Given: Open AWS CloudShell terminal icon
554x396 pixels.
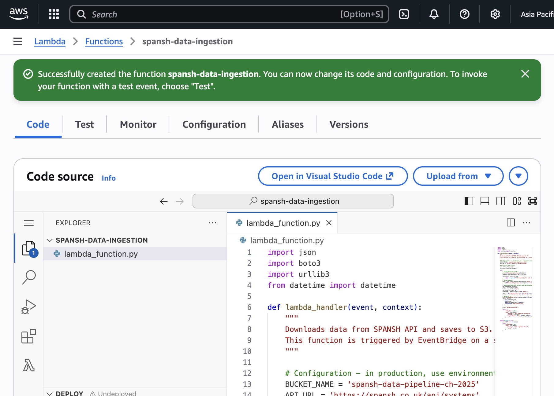Looking at the screenshot, I should (x=404, y=14).
